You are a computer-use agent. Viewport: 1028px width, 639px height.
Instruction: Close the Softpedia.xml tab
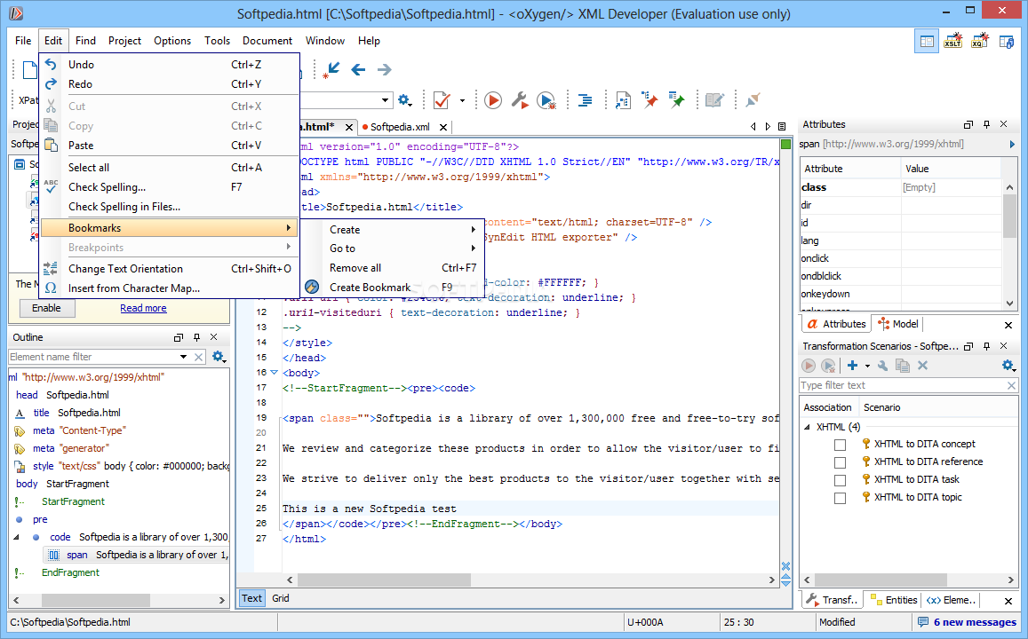pyautogui.click(x=443, y=127)
